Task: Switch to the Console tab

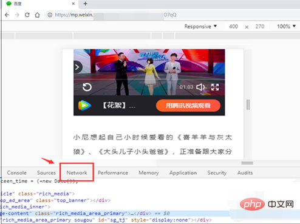Action: tap(17, 173)
